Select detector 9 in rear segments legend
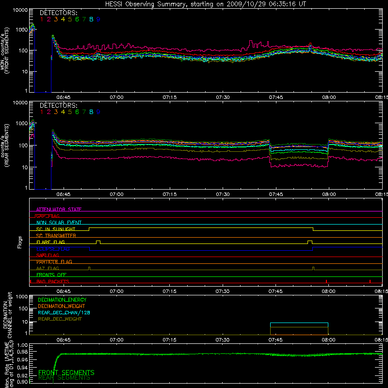The width and height of the screenshot is (388, 388). 98,112
